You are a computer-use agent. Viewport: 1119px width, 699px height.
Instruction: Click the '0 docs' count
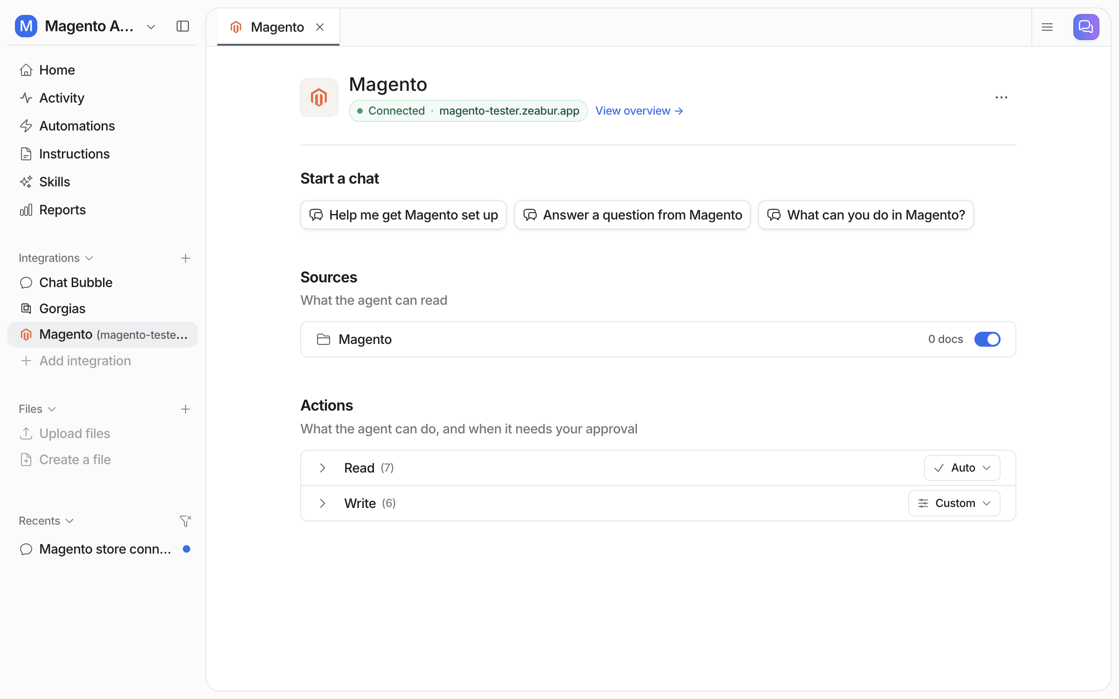pos(946,339)
